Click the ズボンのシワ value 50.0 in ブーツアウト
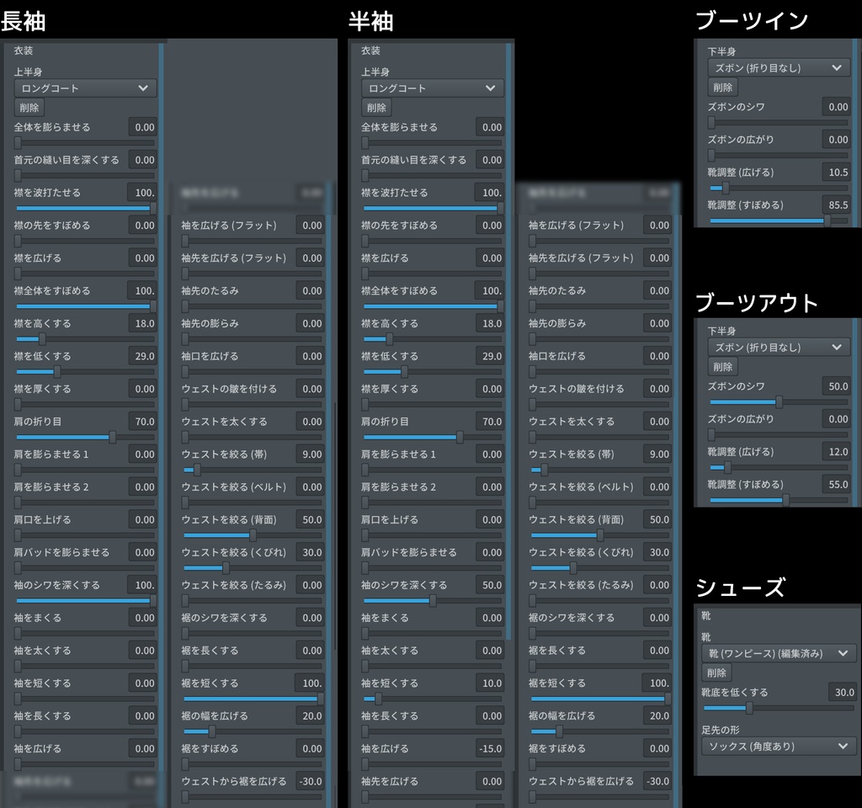 (838, 386)
